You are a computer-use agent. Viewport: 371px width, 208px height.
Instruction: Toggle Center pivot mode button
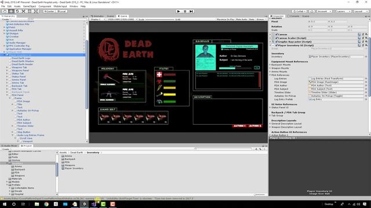click(49, 12)
